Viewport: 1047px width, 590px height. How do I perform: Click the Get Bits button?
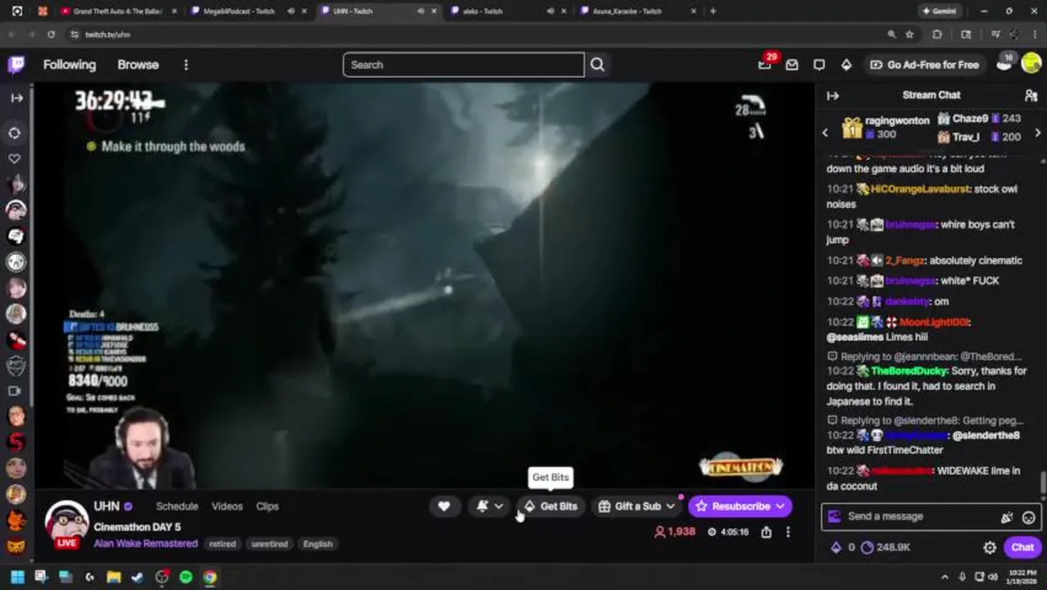tap(551, 506)
